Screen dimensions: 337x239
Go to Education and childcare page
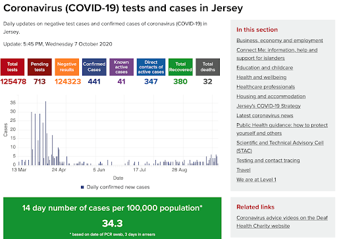point(265,68)
